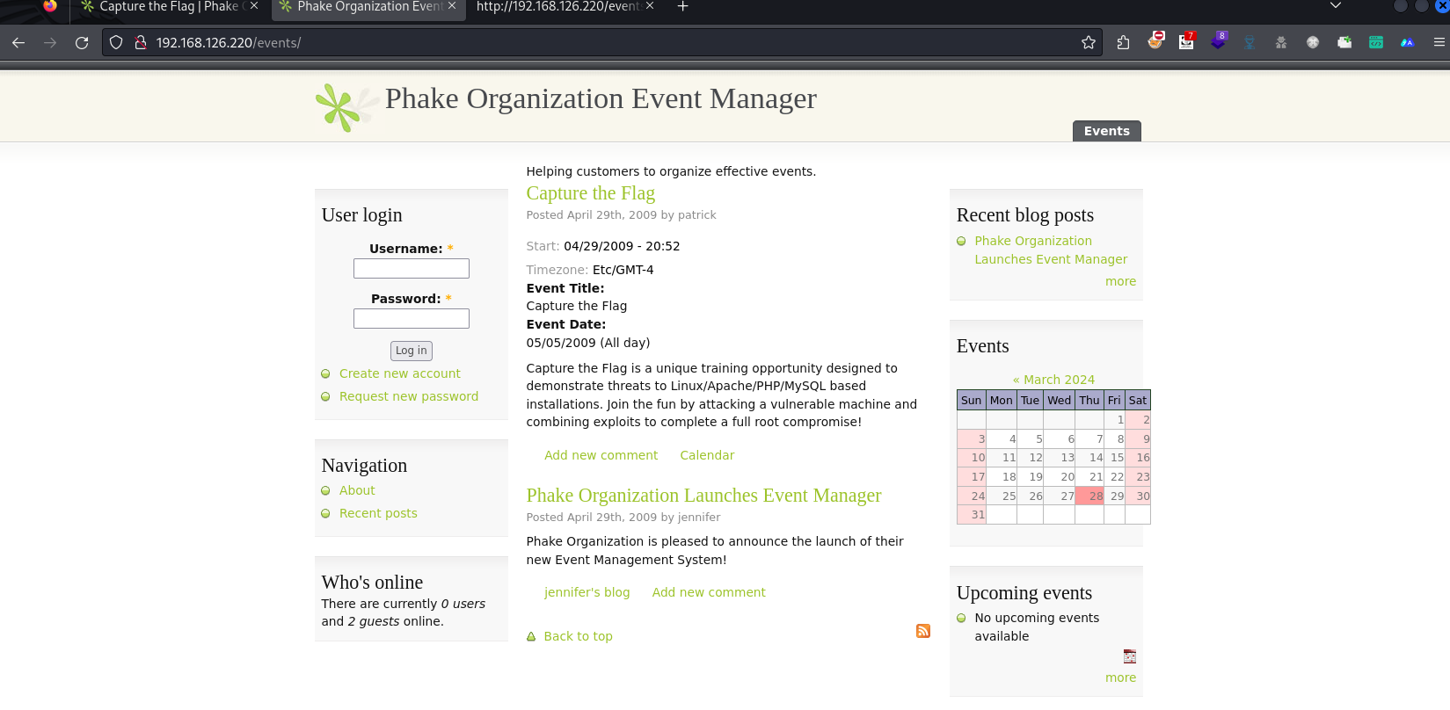Screen dimensions: 1450x710
Task: Open the Recent posts navigation link
Action: pos(378,513)
